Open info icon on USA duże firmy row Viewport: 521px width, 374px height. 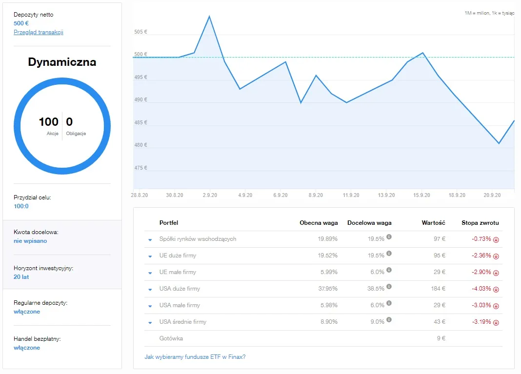click(389, 286)
